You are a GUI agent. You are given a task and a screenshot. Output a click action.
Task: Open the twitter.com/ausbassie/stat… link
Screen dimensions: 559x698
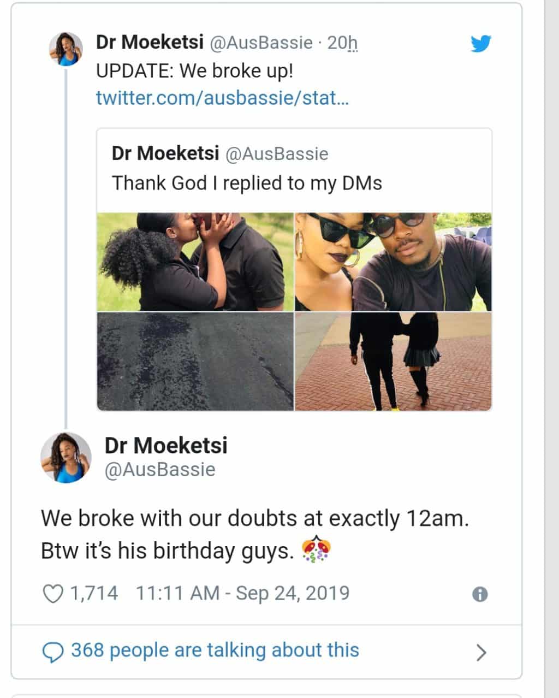(x=222, y=98)
